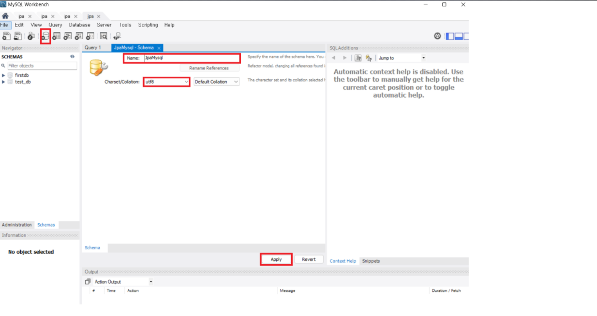
Task: Open the Query menu
Action: click(x=55, y=25)
